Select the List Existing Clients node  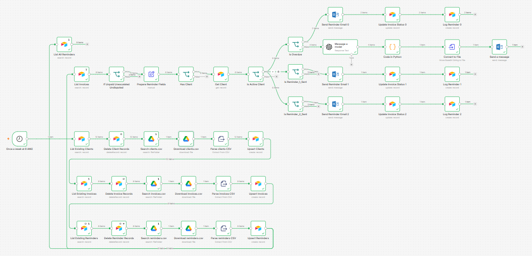(82, 139)
